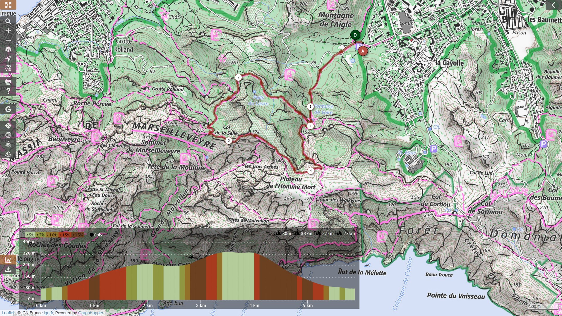Click the parking icon near St. épur
This screenshot has width=562, height=316.
434,149
